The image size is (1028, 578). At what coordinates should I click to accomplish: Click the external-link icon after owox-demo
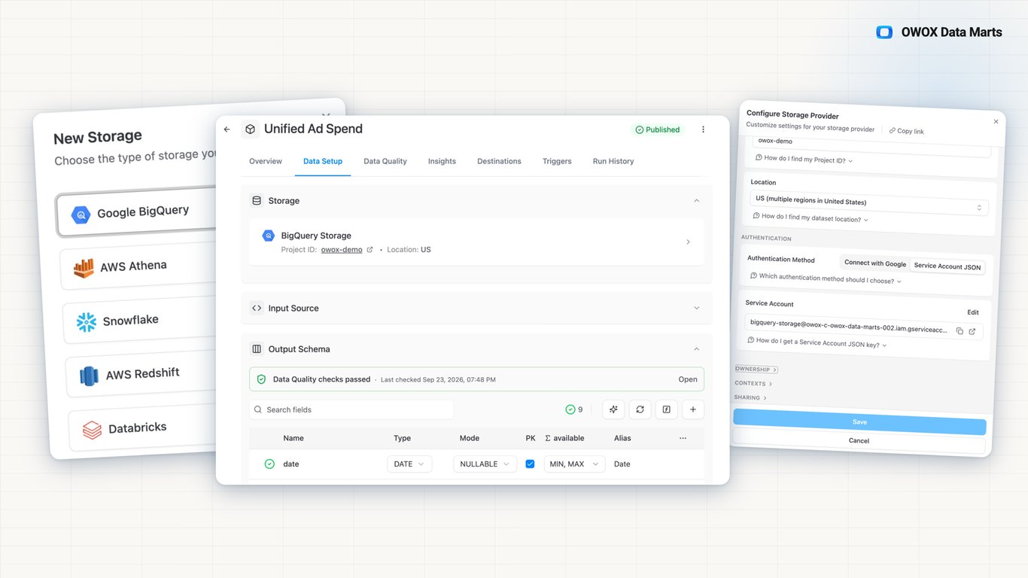click(370, 250)
